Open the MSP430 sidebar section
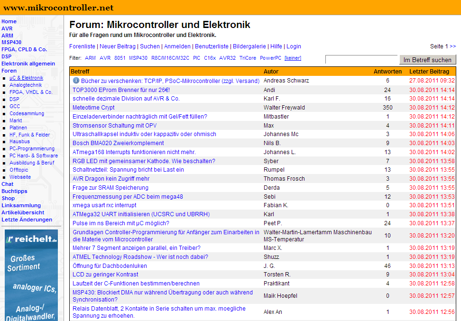Viewport: 461px width, 321px height. [11, 42]
